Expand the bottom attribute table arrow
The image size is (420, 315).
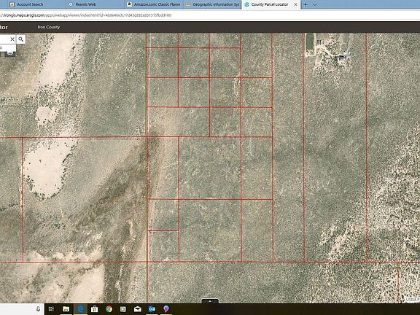[x=210, y=301]
